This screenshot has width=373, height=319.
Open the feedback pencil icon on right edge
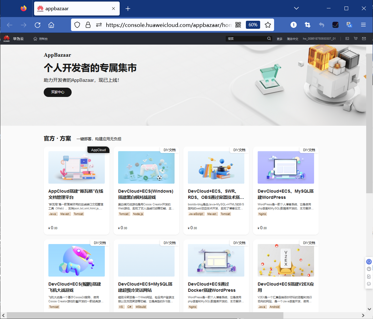[369, 276]
